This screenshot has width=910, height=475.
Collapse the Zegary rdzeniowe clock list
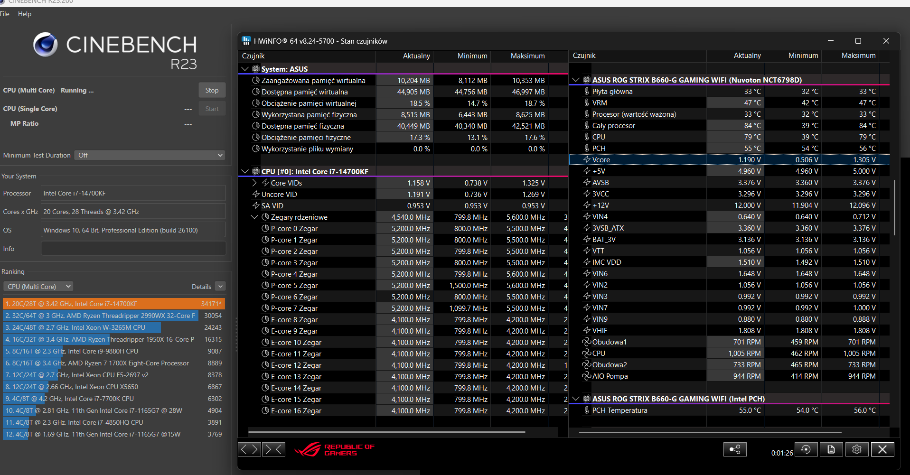coord(254,217)
